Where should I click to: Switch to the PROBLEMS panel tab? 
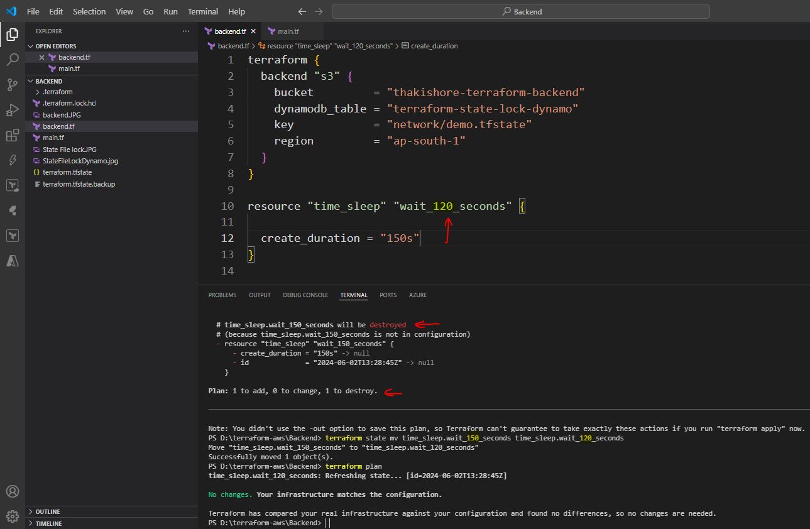point(222,295)
